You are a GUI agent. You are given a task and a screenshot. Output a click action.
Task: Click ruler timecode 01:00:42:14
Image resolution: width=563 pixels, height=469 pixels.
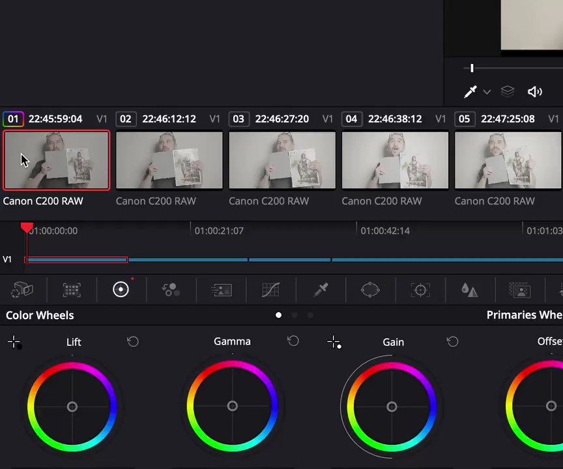tap(385, 231)
